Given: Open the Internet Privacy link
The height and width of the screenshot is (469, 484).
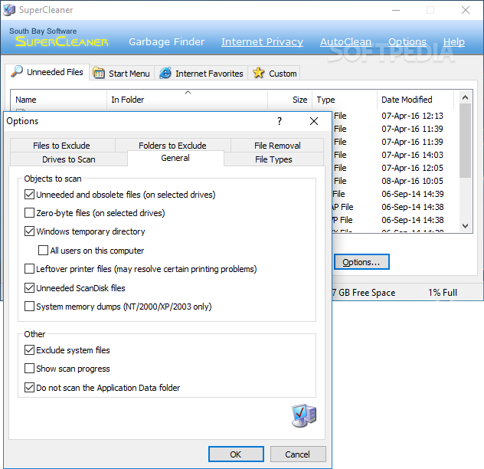Looking at the screenshot, I should click(262, 41).
